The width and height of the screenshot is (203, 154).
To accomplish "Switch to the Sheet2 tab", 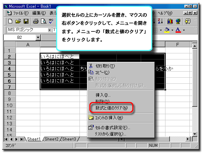I will (51, 139).
